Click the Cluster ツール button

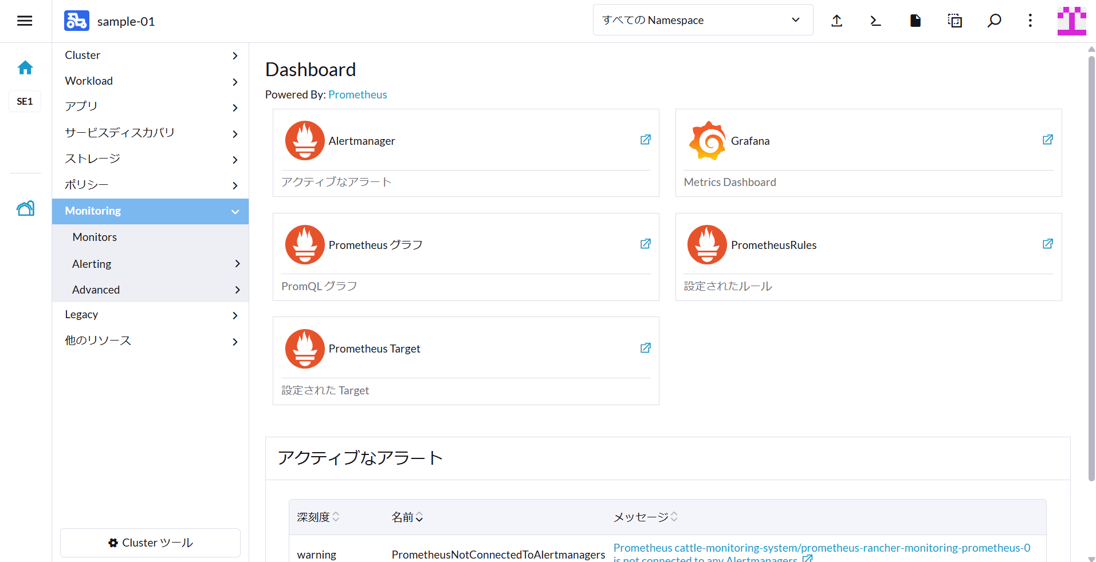150,543
